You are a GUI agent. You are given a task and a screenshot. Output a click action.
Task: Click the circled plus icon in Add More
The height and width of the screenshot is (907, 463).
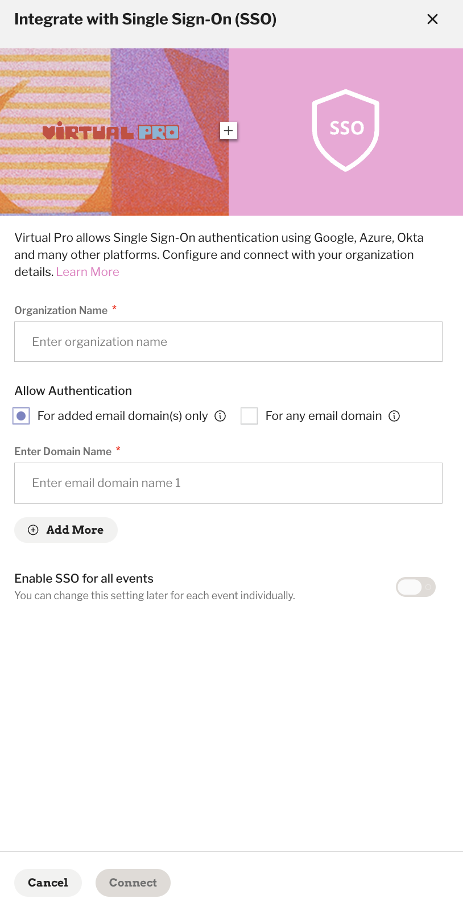coord(34,530)
